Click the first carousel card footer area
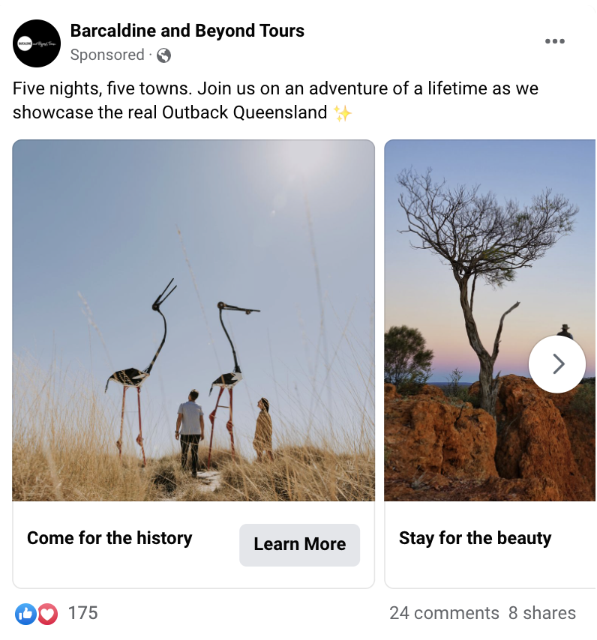The image size is (597, 640). coord(193,545)
